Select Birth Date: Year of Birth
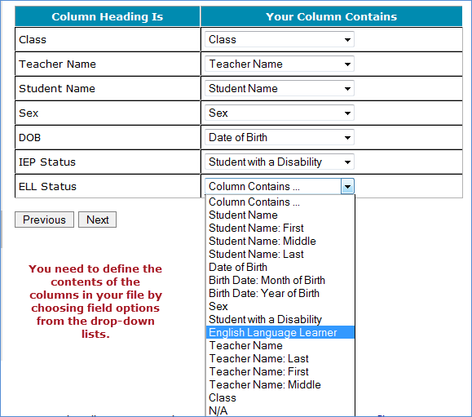This screenshot has height=417, width=472. (280, 293)
